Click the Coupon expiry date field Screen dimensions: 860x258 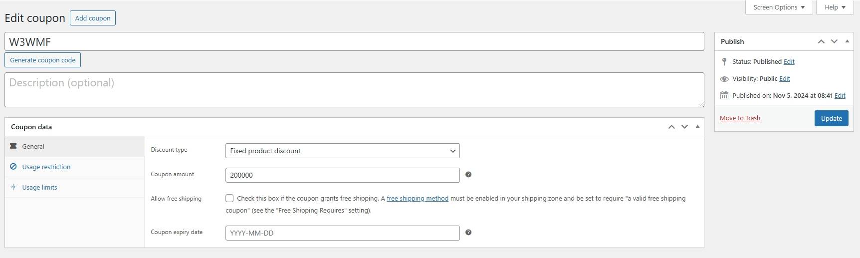(342, 233)
